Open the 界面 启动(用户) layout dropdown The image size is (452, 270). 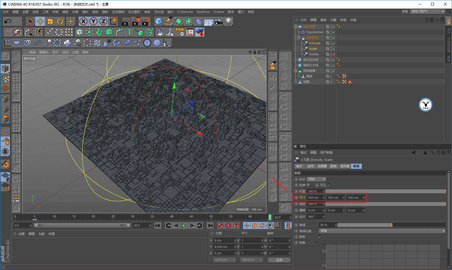tap(428, 12)
